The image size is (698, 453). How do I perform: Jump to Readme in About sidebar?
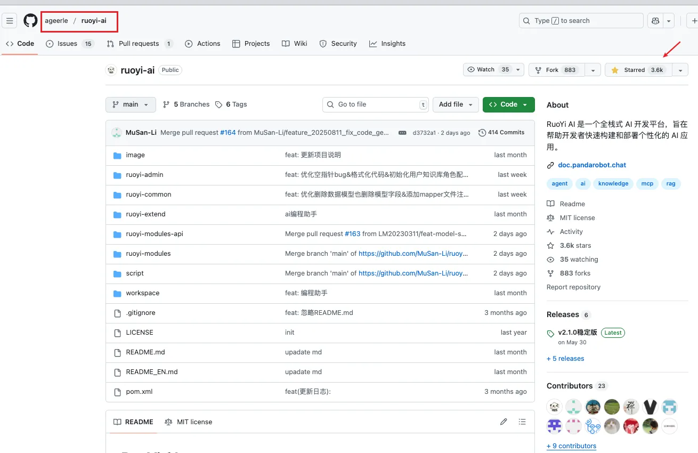point(566,204)
